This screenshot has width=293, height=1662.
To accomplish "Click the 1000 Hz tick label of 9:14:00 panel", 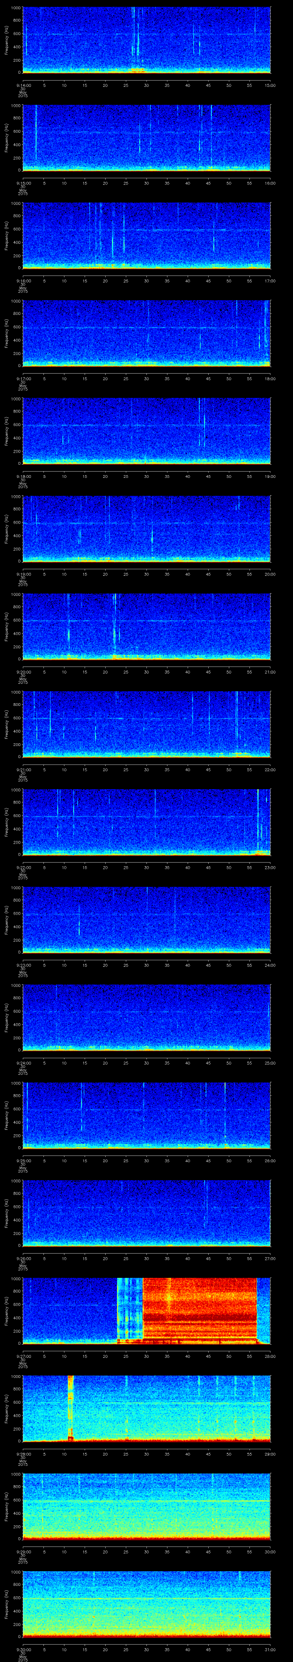I will point(15,8).
